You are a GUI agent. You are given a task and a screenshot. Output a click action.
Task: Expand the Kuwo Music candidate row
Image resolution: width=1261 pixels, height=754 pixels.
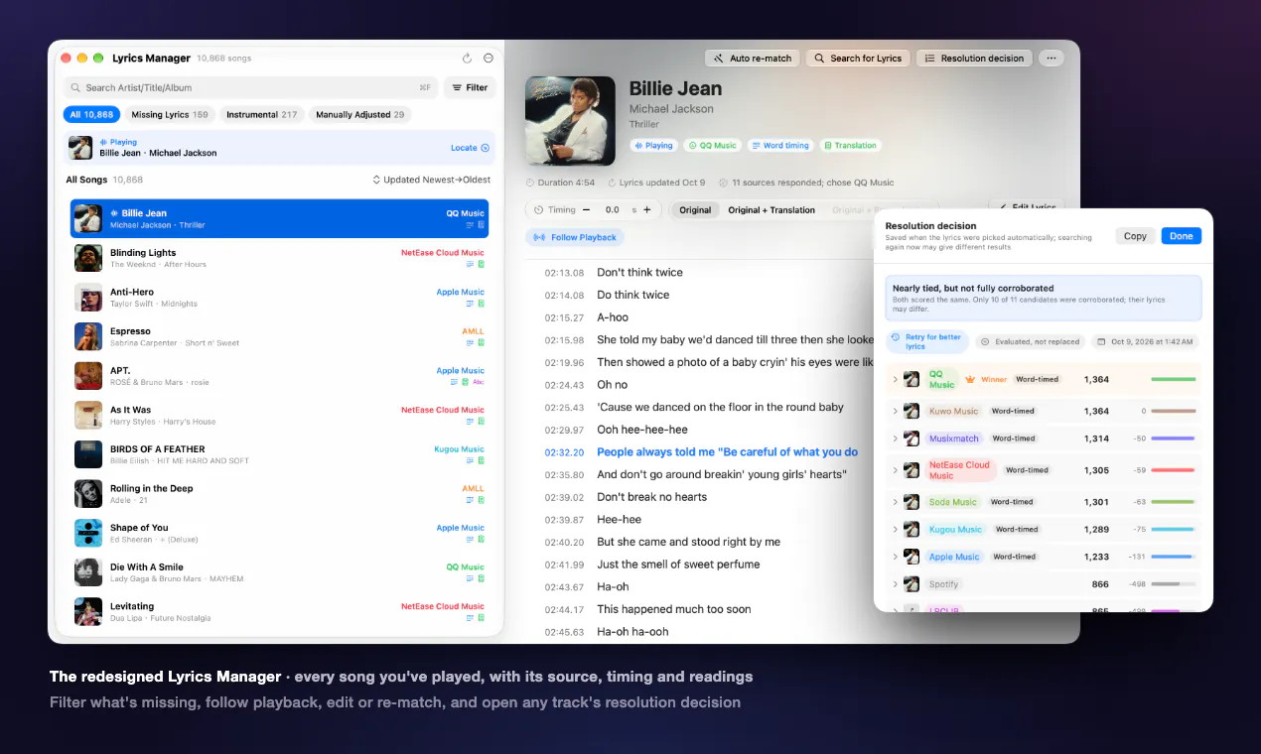[895, 411]
